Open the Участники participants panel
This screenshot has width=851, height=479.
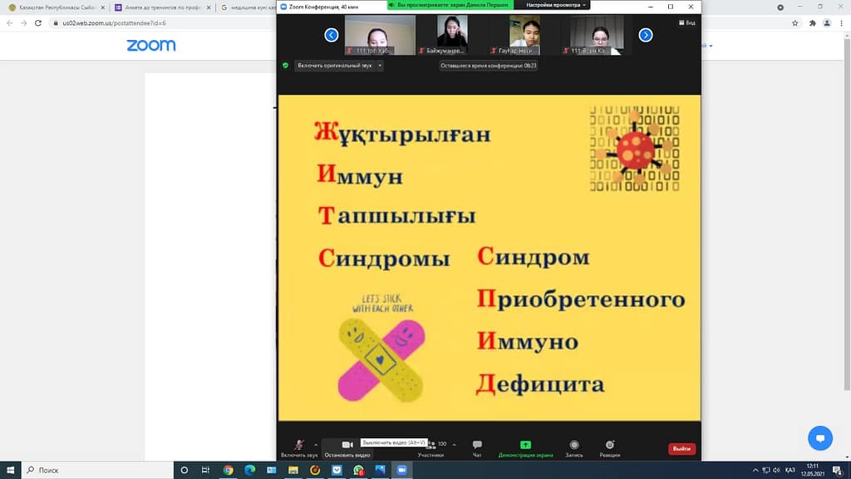[x=430, y=446]
